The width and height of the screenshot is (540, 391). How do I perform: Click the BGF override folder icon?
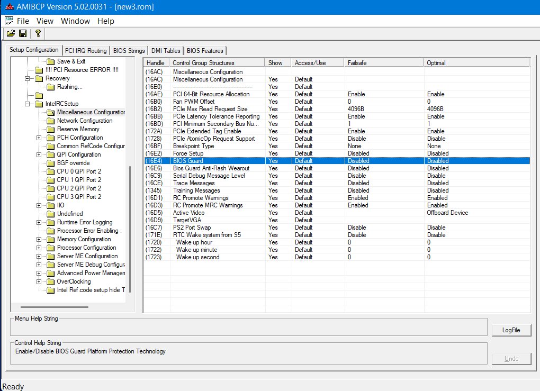pyautogui.click(x=51, y=163)
